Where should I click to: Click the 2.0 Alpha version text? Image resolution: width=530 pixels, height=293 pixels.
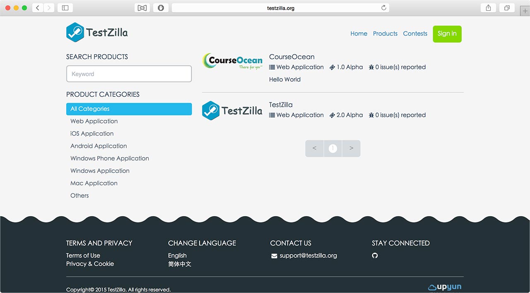pyautogui.click(x=349, y=115)
